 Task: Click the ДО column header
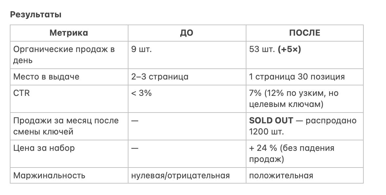click(186, 33)
